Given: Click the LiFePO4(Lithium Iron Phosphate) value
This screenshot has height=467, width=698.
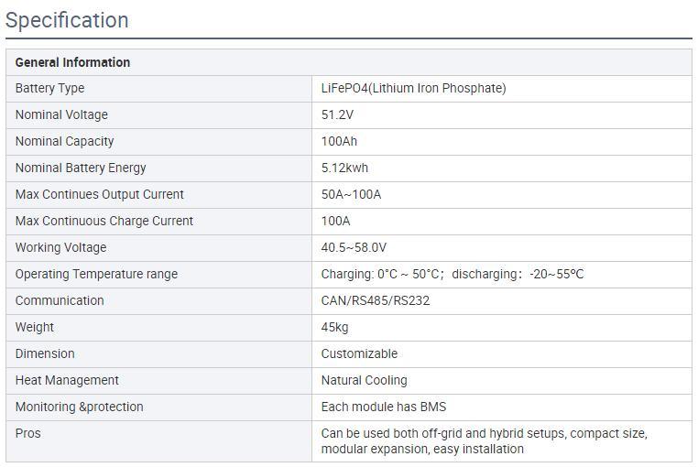Looking at the screenshot, I should coord(413,89).
